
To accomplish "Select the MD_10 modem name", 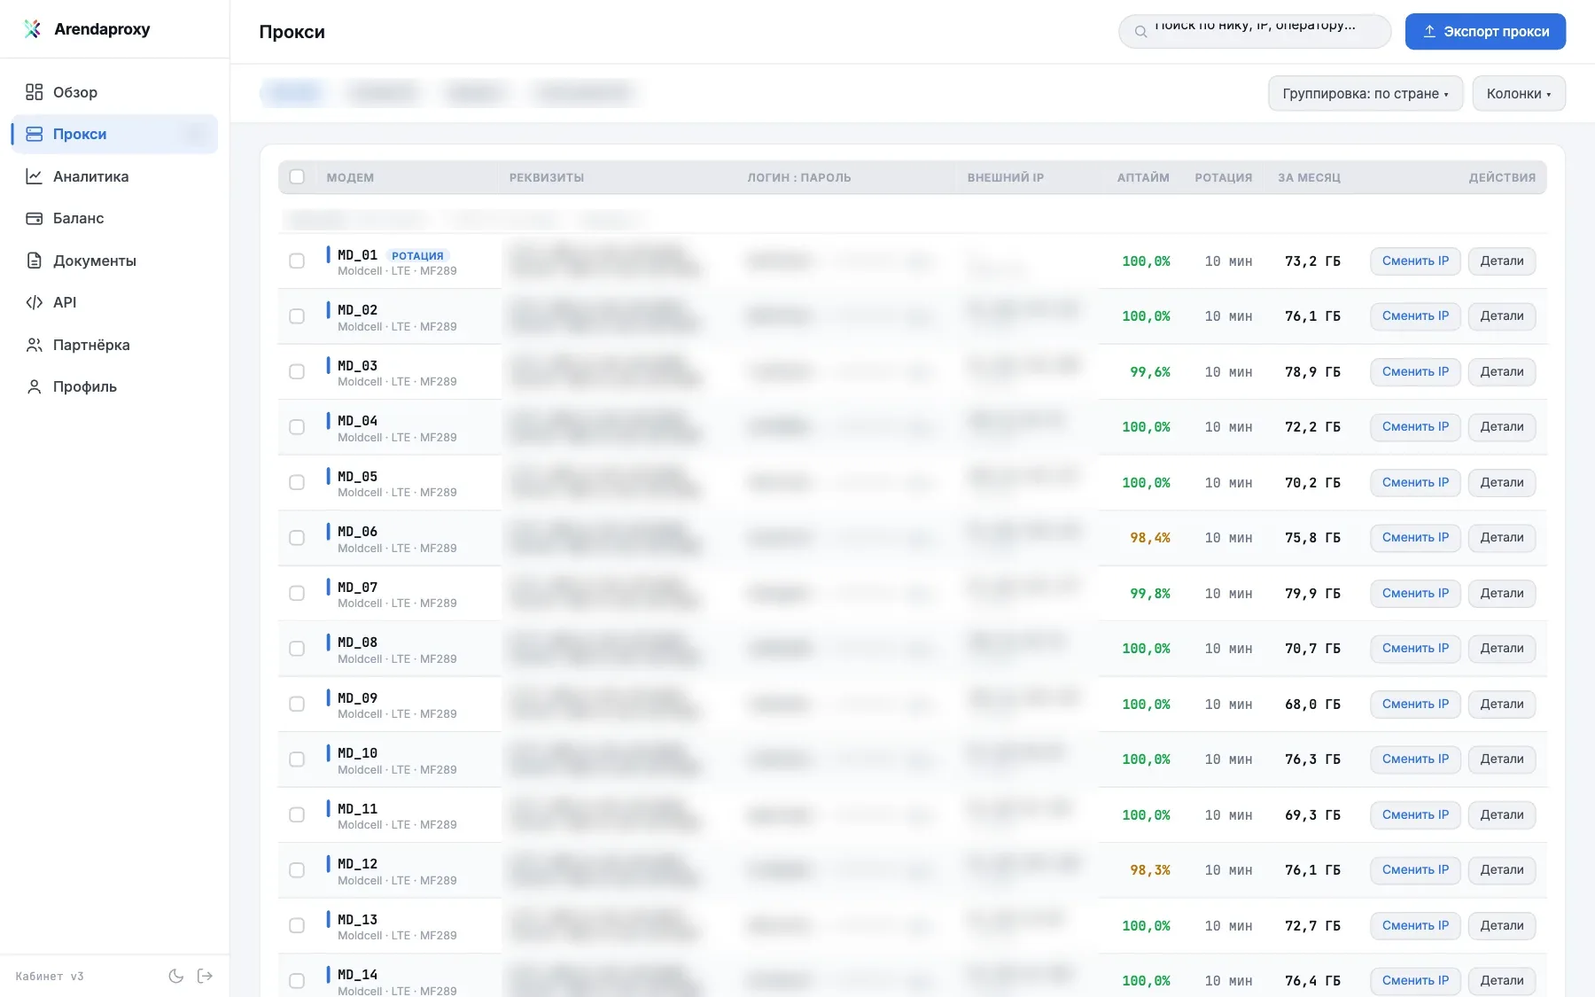I will point(357,753).
